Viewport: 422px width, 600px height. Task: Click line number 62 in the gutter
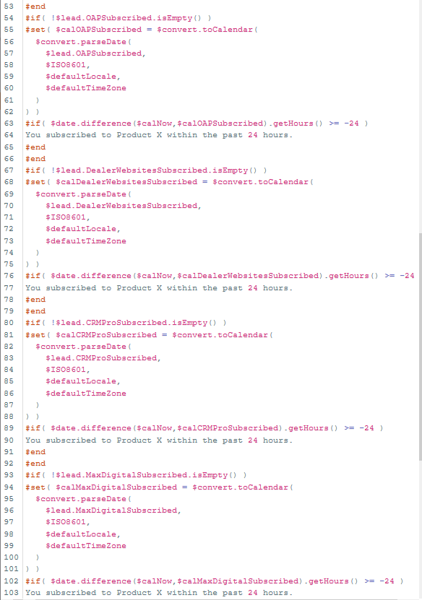(x=9, y=111)
